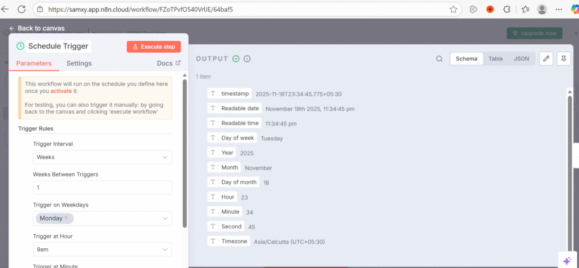Select the Parameters tab
Screen dimensions: 579x268
click(34, 63)
